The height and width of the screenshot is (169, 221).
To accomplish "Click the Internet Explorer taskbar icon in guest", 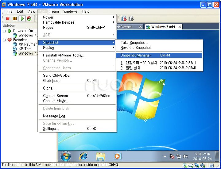I will [83, 156].
